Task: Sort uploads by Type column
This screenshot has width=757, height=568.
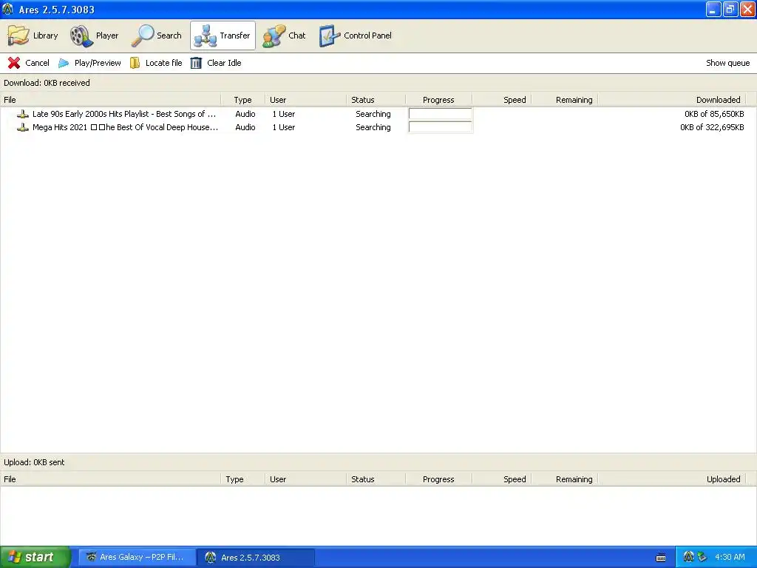Action: pyautogui.click(x=242, y=479)
